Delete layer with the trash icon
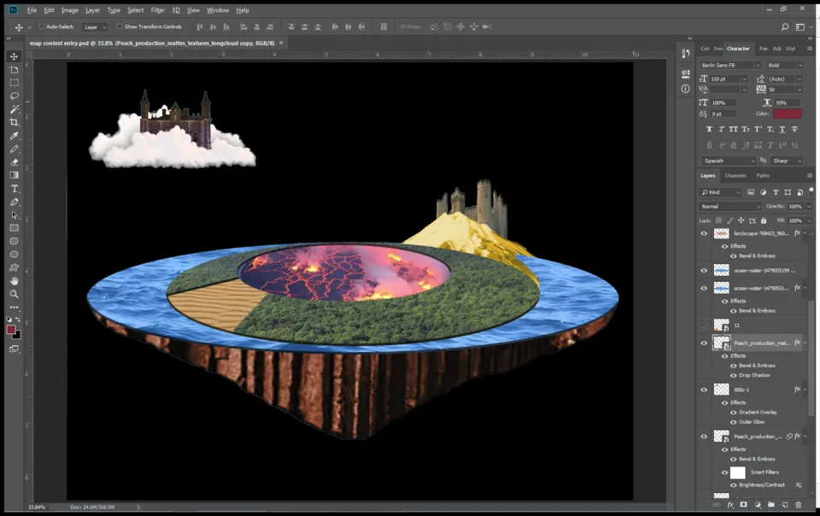This screenshot has width=820, height=516. pyautogui.click(x=798, y=505)
